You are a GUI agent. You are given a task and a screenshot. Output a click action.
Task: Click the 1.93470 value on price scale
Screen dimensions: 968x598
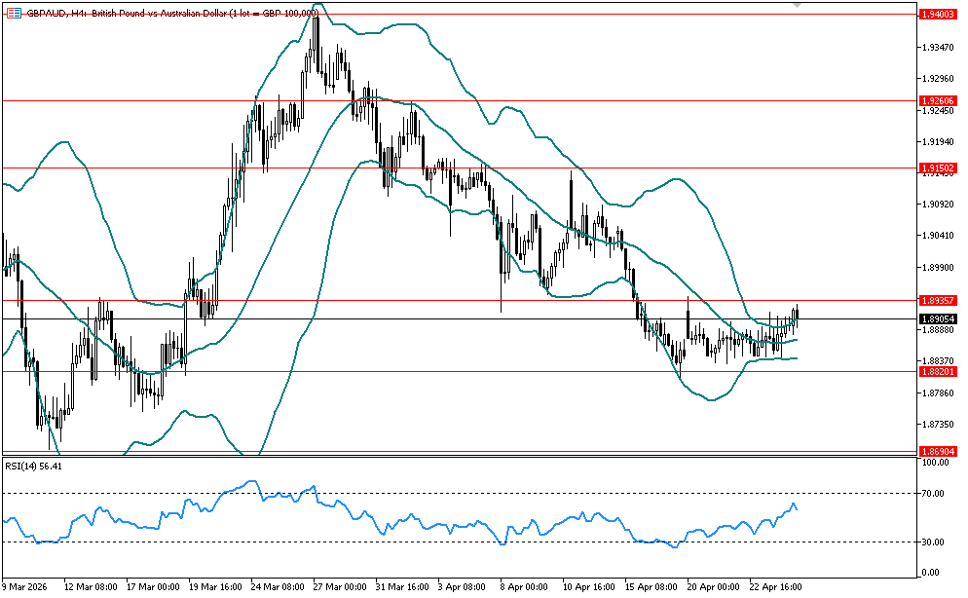[x=937, y=48]
